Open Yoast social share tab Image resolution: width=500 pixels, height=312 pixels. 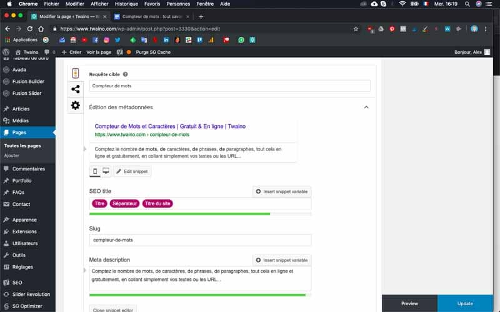click(76, 89)
